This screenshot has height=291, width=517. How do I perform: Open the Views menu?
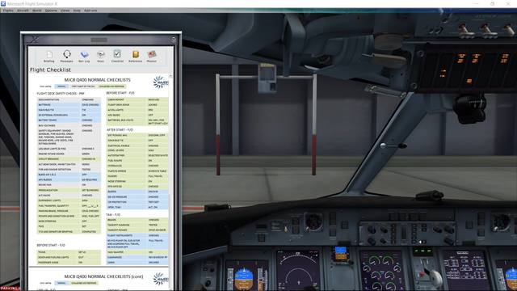pos(65,11)
